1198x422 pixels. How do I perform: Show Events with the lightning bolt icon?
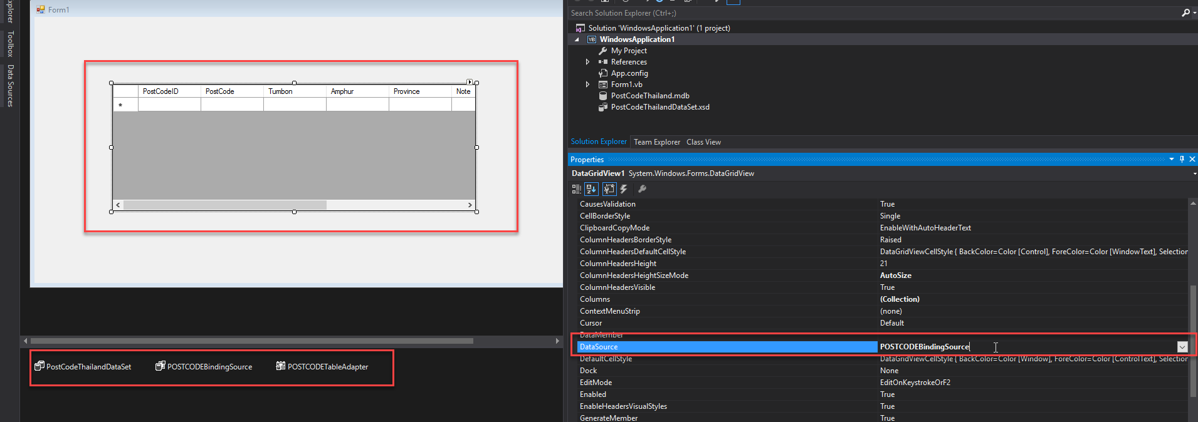tap(624, 189)
